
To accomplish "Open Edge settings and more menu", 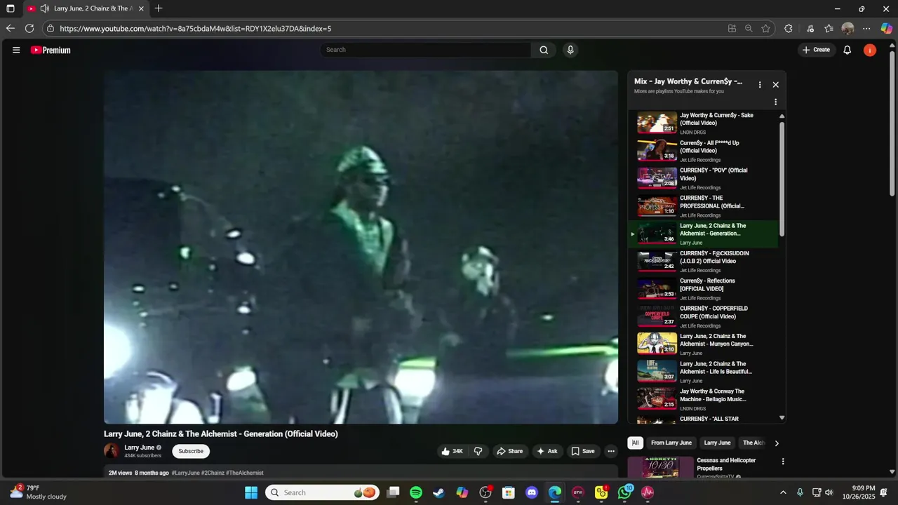I will click(866, 29).
